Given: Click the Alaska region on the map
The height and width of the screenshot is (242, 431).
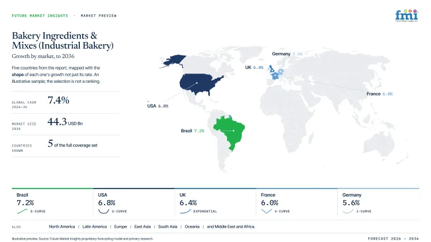Looking at the screenshot, I should 173,61.
